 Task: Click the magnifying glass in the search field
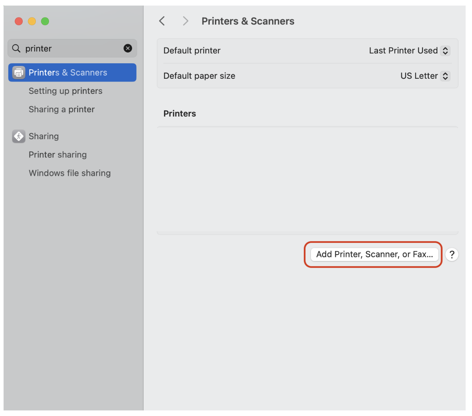point(16,48)
